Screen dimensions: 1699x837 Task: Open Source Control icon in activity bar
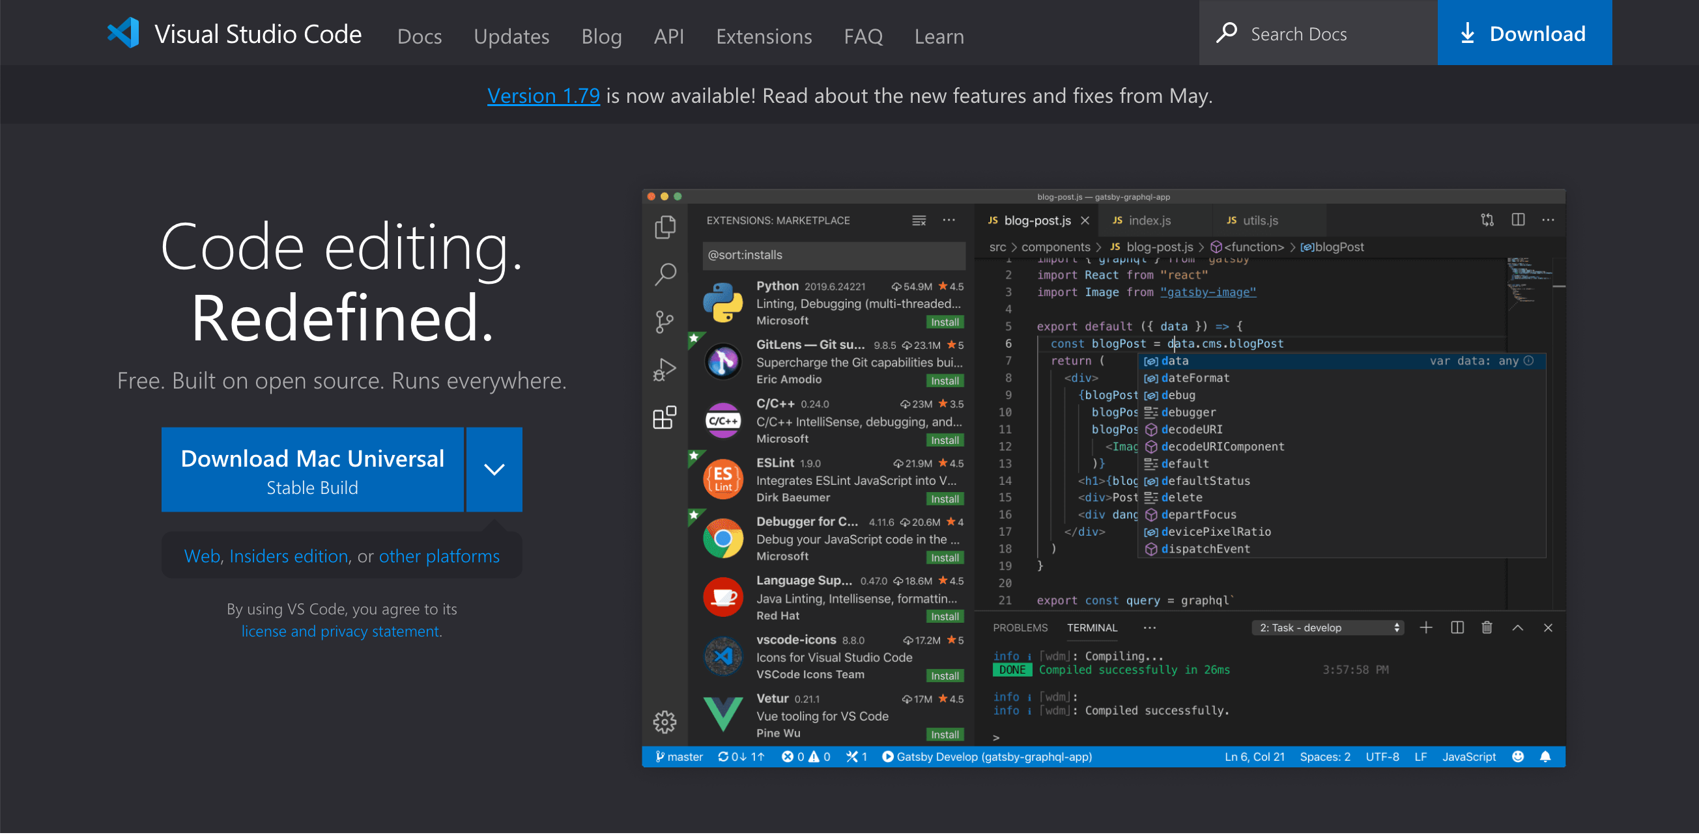point(665,323)
